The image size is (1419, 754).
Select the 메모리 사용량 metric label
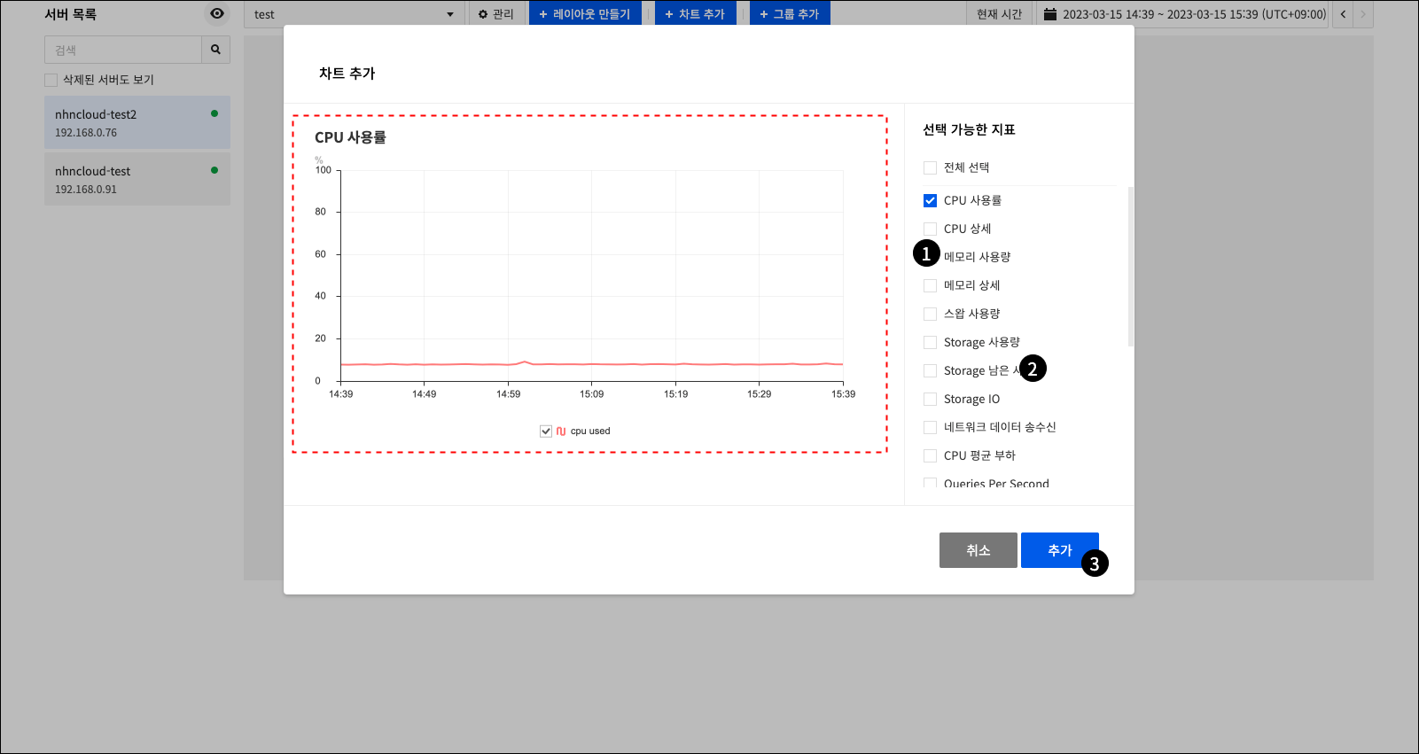pyautogui.click(x=977, y=257)
